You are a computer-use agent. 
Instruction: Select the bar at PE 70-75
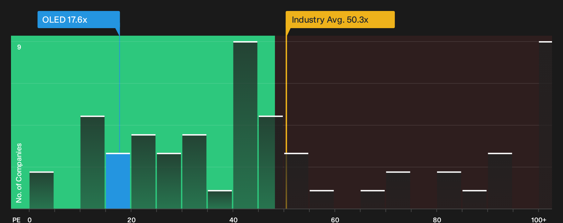click(x=398, y=190)
